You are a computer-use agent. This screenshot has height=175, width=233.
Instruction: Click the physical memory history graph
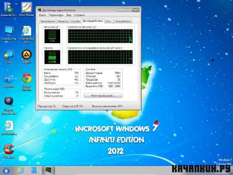click(100, 57)
